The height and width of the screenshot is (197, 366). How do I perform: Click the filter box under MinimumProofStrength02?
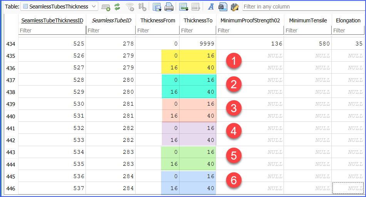click(x=250, y=30)
